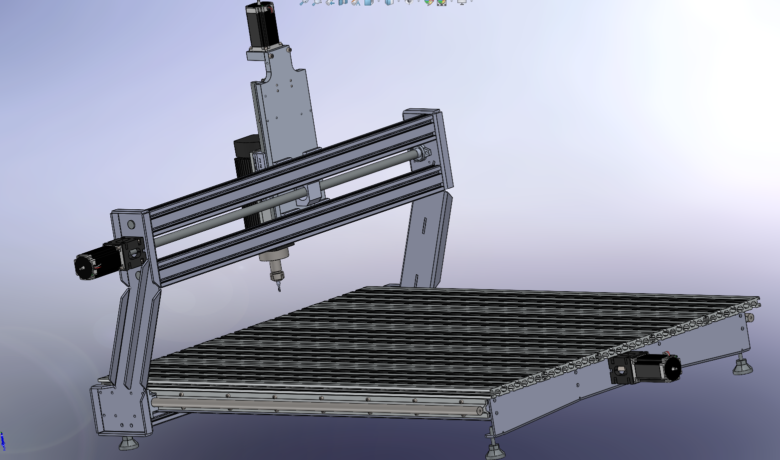
Task: Open Dynamic Annotation Views
Action: click(356, 2)
